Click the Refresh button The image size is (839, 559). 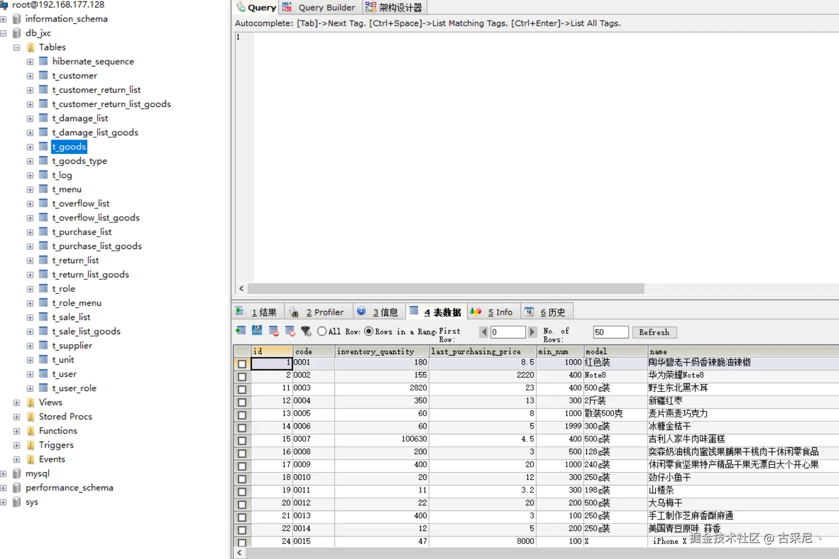pos(654,332)
